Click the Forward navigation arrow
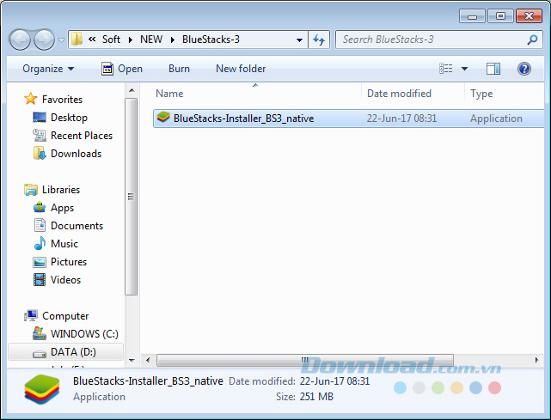Image resolution: width=551 pixels, height=420 pixels. pos(44,40)
